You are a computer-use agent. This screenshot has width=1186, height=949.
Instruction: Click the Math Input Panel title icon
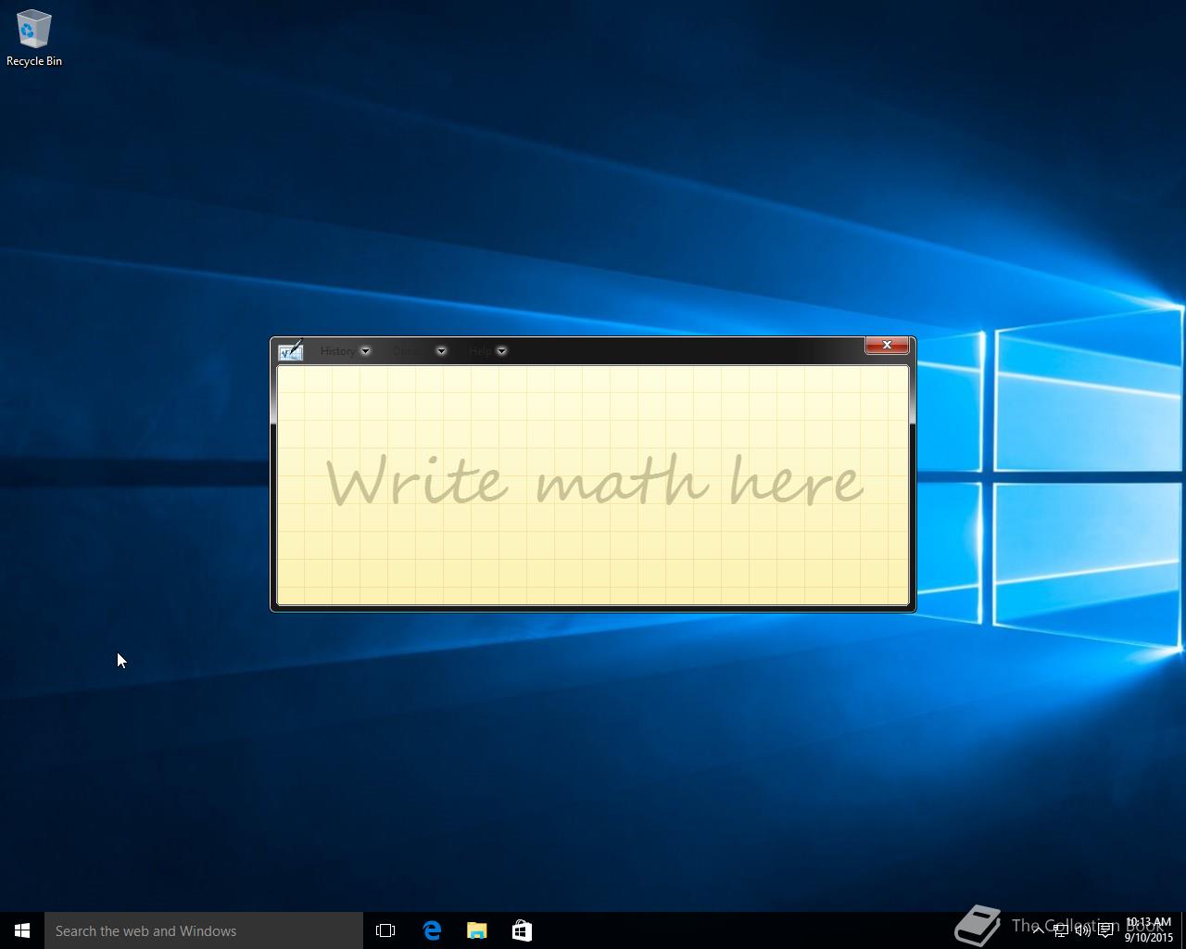[291, 350]
